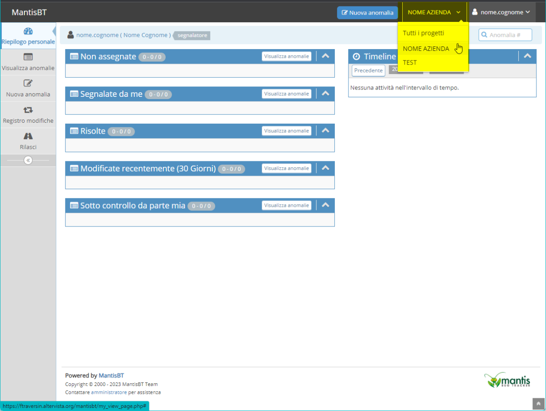
Task: Open Nuova anomalia in sidebar
Action: click(x=28, y=84)
